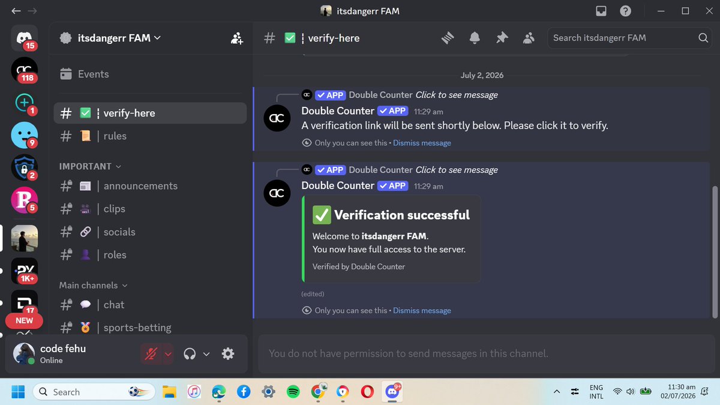720x405 pixels.
Task: Click the invite people icon beside server name
Action: (x=237, y=38)
